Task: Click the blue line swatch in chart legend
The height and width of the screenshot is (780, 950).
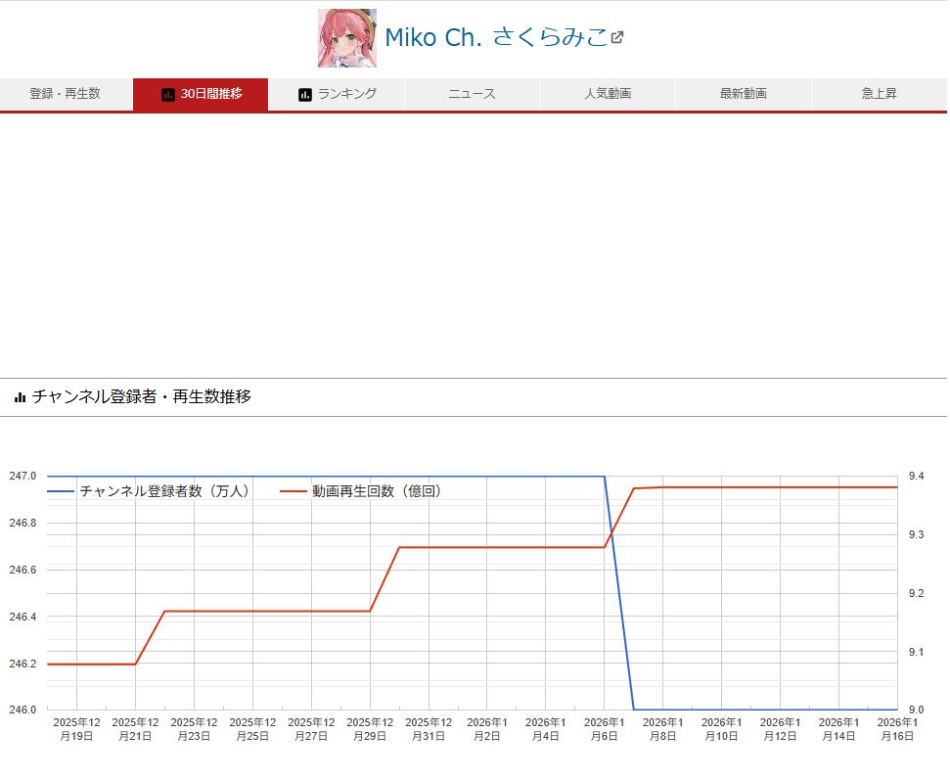Action: (61, 491)
